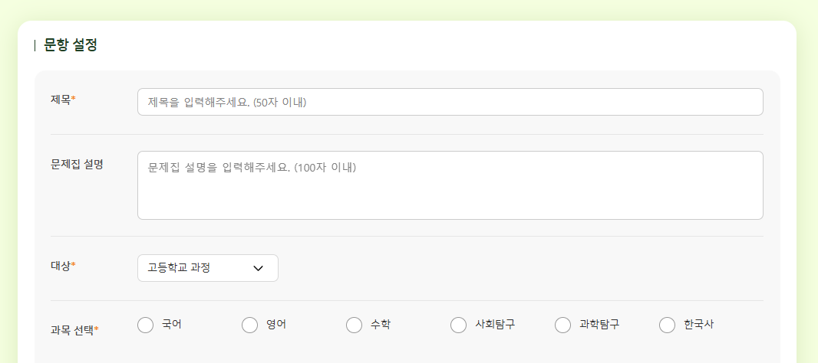Click the 문제집 설명 description text area

[x=450, y=185]
